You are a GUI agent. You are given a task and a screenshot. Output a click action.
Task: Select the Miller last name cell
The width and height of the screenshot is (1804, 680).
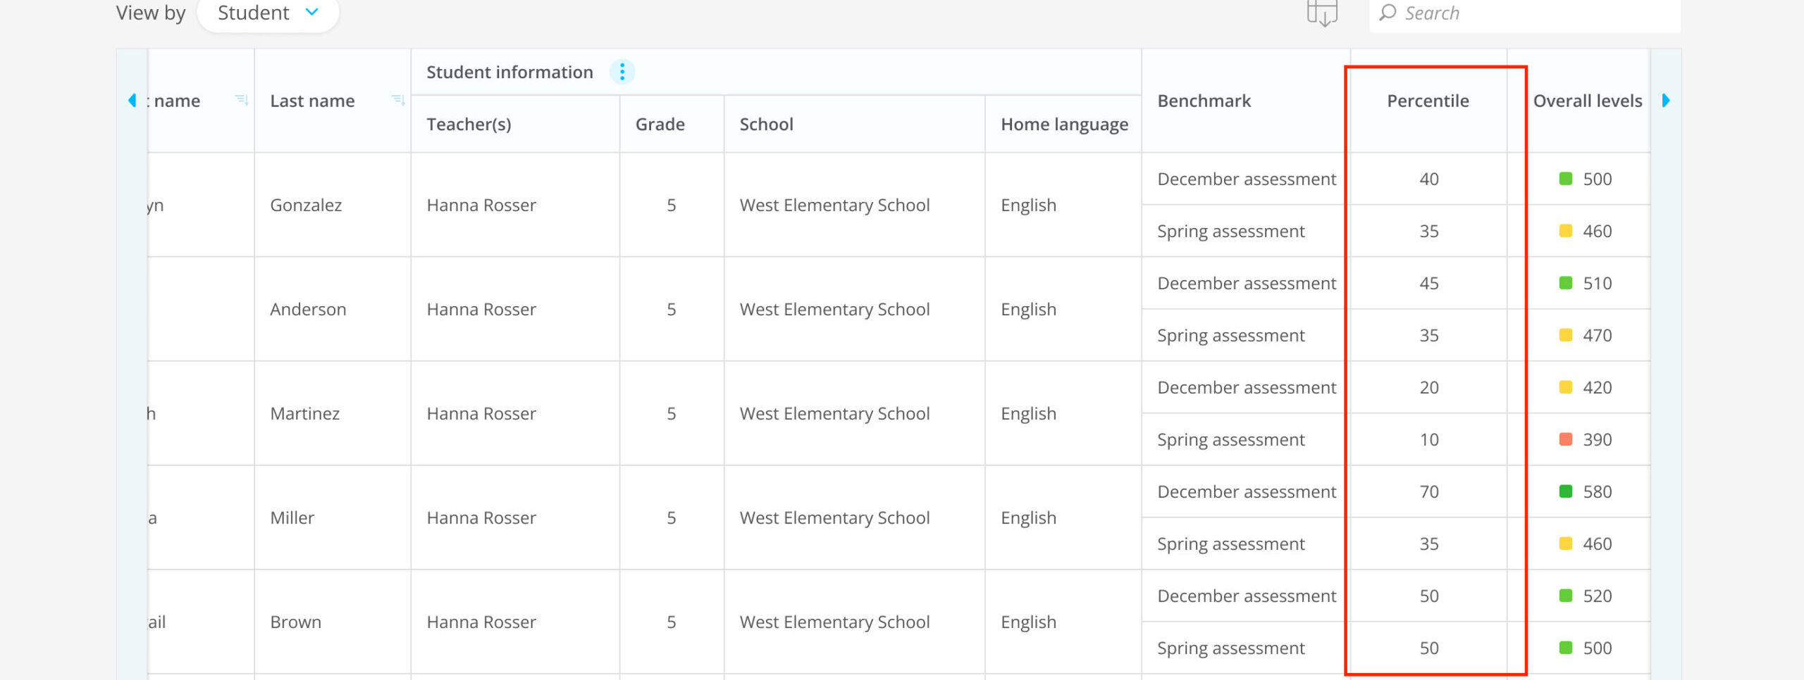tap(332, 517)
